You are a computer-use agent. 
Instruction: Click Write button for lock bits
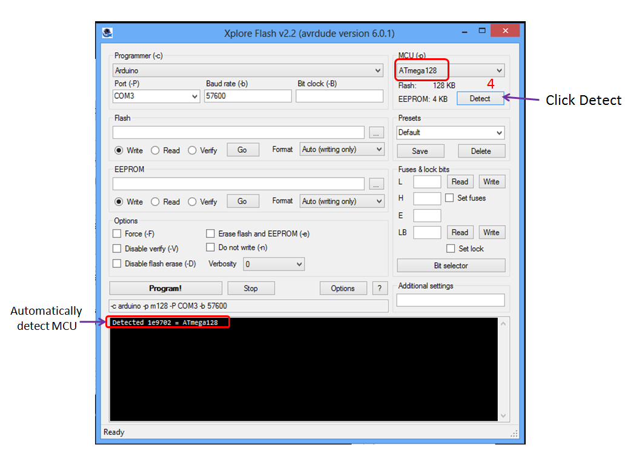pyautogui.click(x=492, y=232)
